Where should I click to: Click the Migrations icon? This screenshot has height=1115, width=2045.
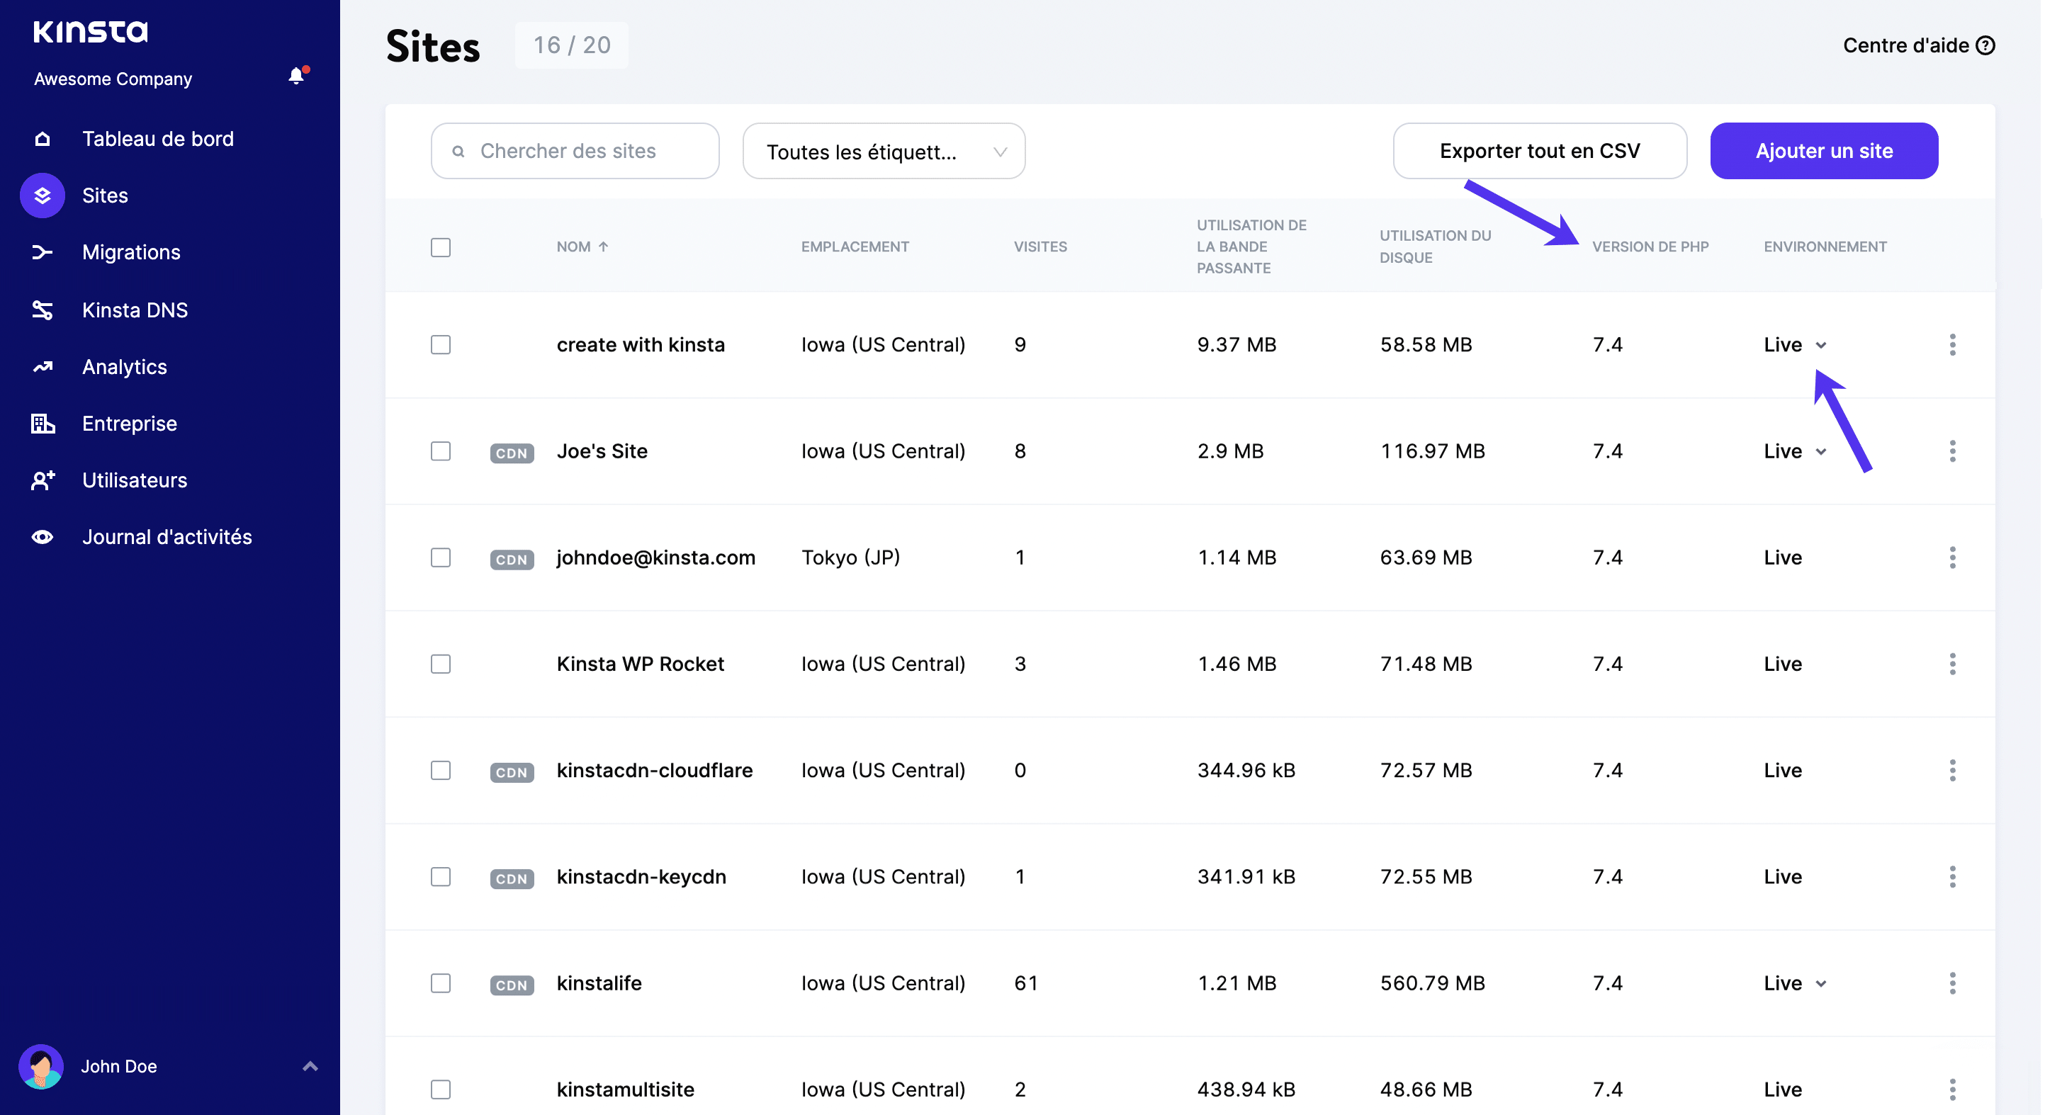click(43, 251)
